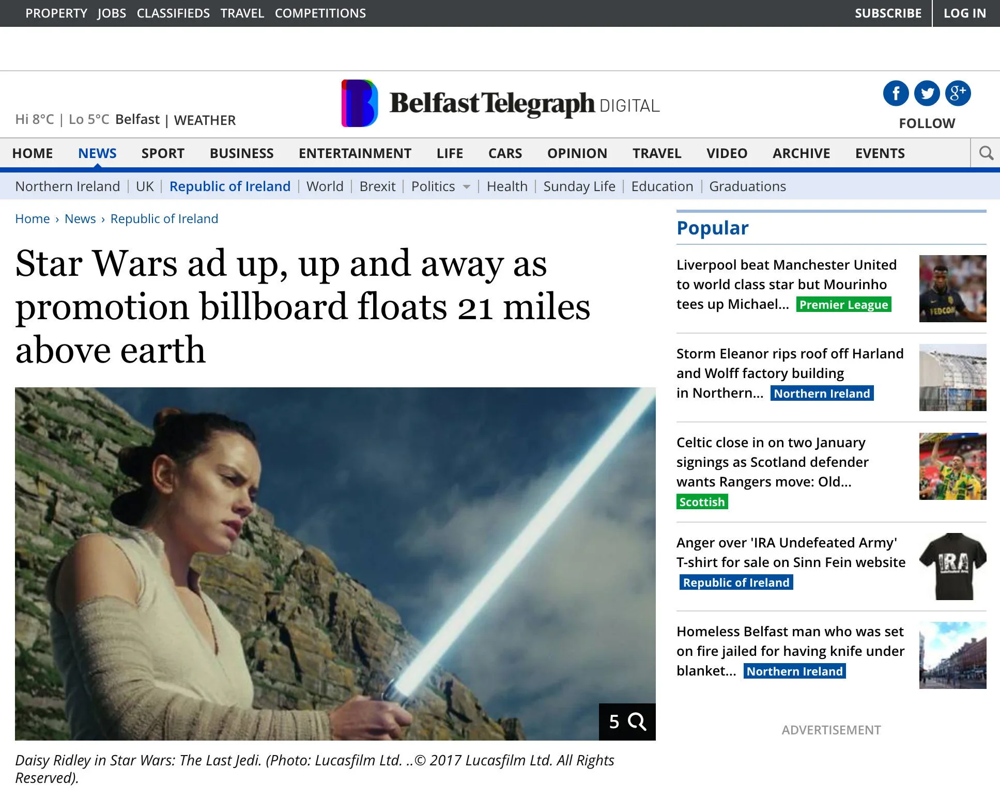This screenshot has width=1000, height=801.
Task: Click the SUBSCRIBE button
Action: click(888, 13)
